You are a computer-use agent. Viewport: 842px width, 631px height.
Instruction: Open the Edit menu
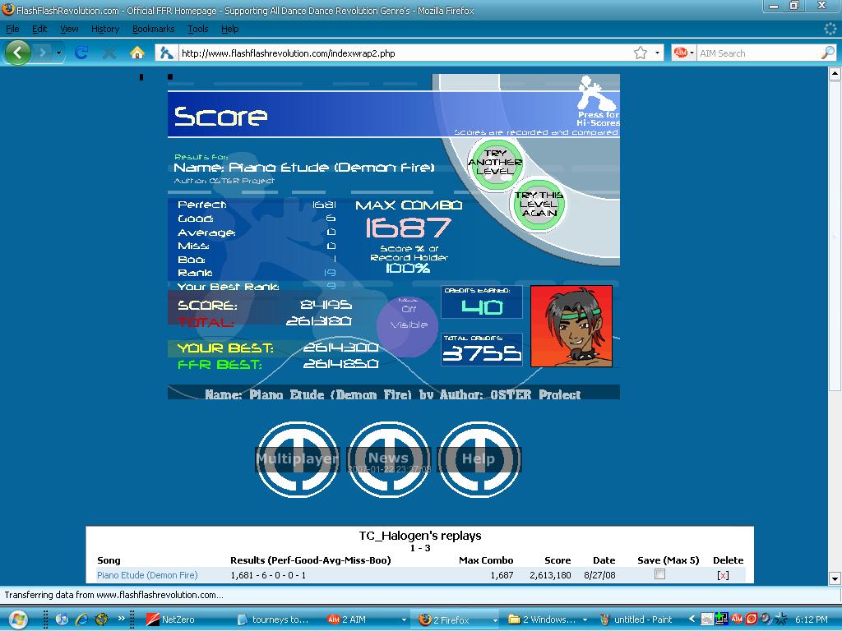39,29
